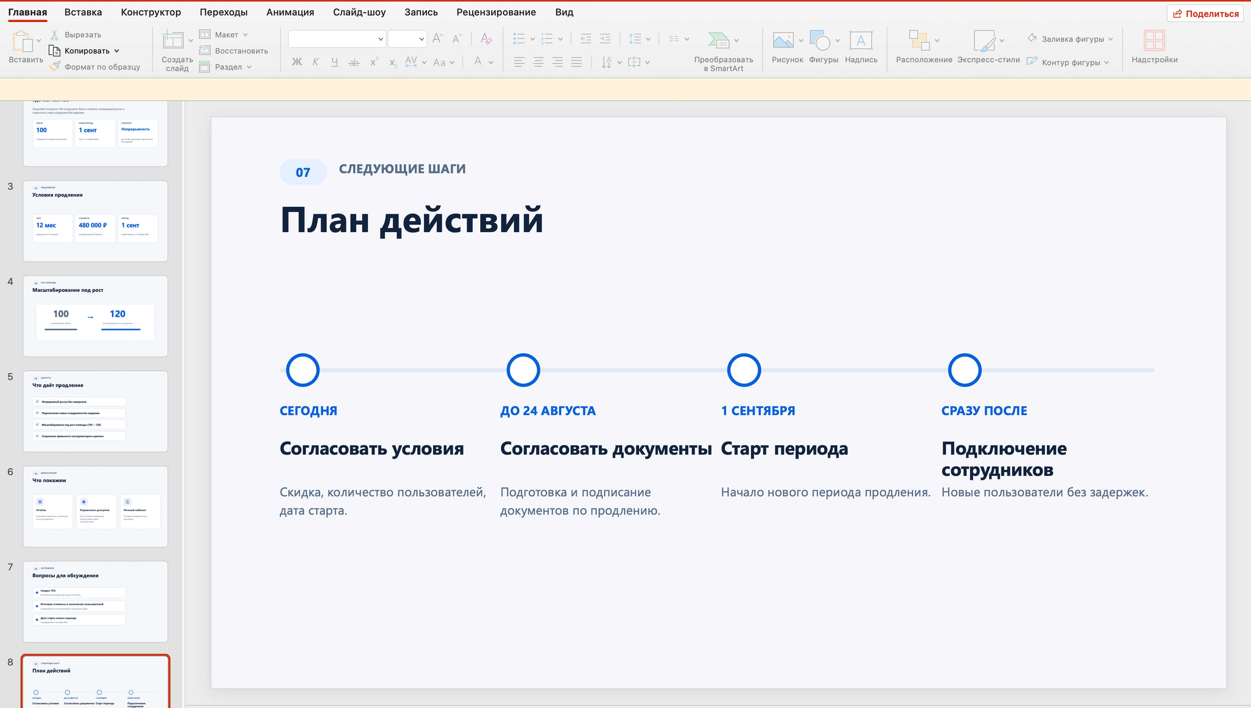This screenshot has width=1251, height=708.
Task: Open the columns dropdown in paragraph group
Action: pos(687,39)
